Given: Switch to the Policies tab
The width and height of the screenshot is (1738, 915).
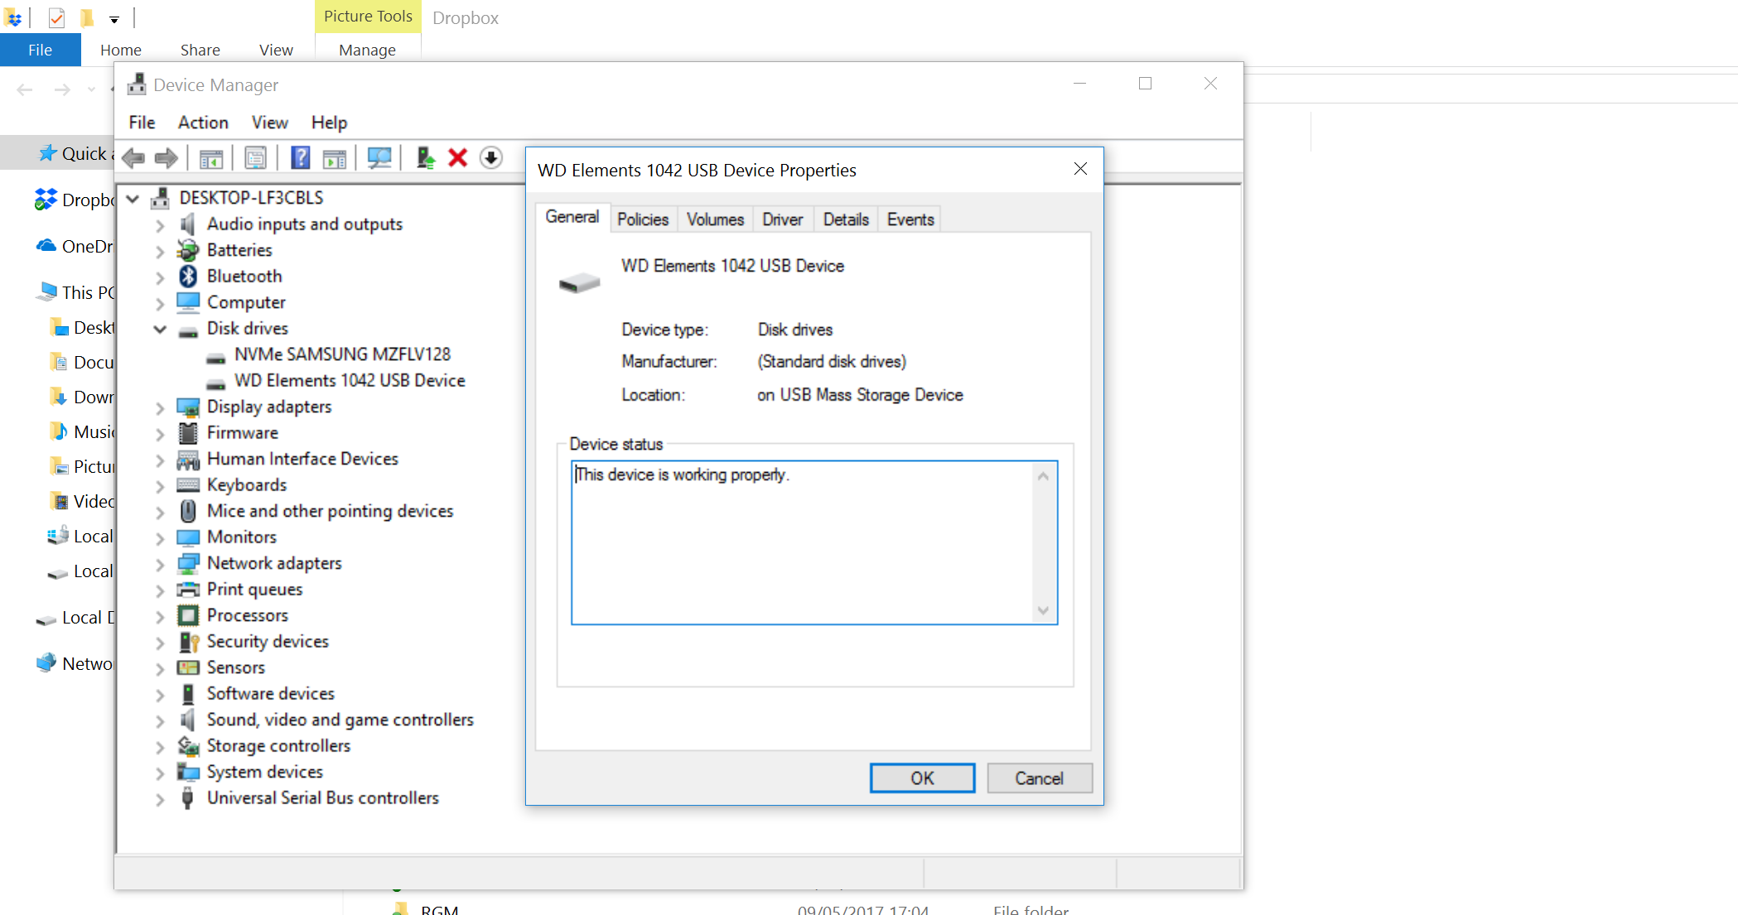Looking at the screenshot, I should click(x=642, y=219).
